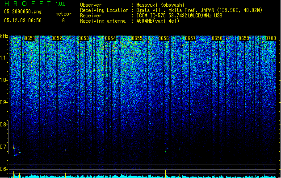Click the 1.1 kHz axis label
The image size is (281, 178).
pyautogui.click(x=4, y=58)
